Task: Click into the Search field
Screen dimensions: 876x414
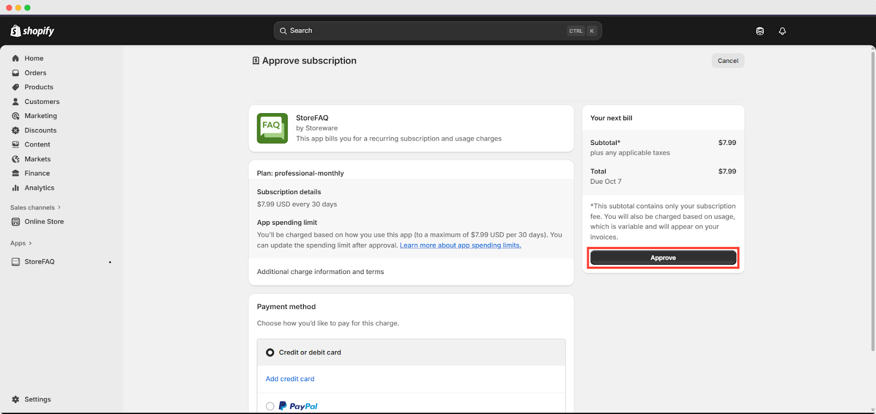Action: (427, 31)
